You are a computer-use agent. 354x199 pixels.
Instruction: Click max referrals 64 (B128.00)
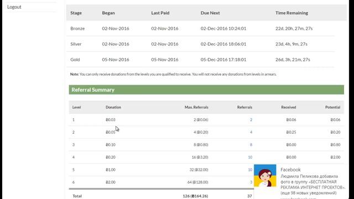pos(198,182)
